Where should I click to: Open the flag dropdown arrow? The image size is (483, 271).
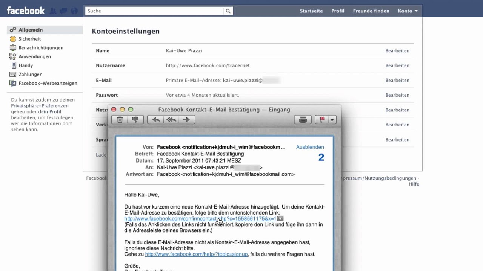pos(332,120)
